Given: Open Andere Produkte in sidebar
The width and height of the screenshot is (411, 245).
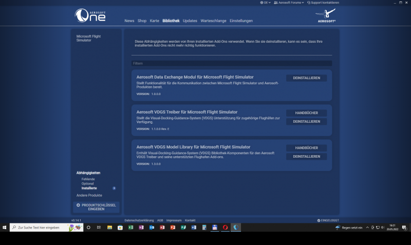Looking at the screenshot, I should pyautogui.click(x=89, y=196).
